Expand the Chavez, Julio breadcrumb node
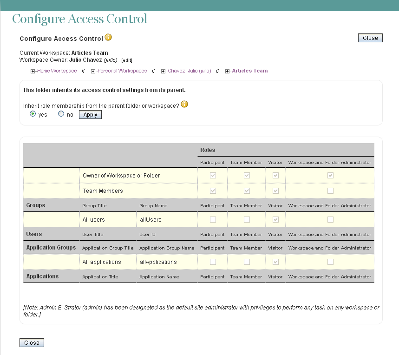This screenshot has height=355, width=399. [x=163, y=71]
